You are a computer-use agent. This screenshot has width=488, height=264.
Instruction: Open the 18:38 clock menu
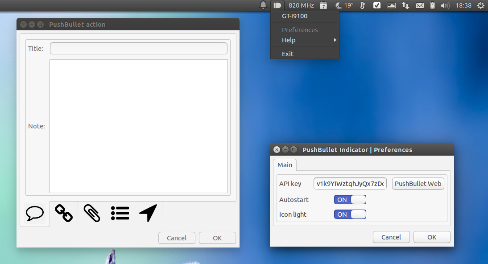click(x=463, y=5)
